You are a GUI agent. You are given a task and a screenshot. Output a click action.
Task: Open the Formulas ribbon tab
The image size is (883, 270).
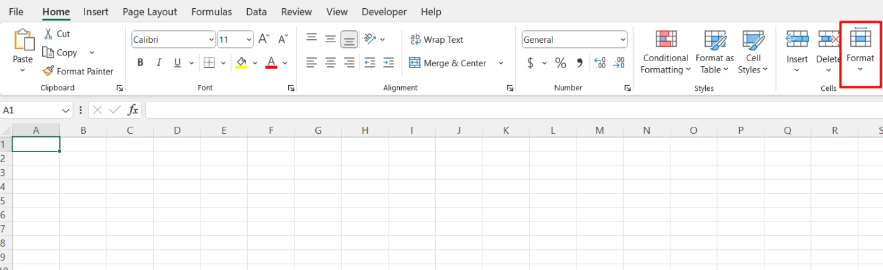211,12
